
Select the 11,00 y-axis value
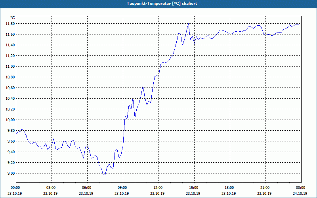coord(10,67)
